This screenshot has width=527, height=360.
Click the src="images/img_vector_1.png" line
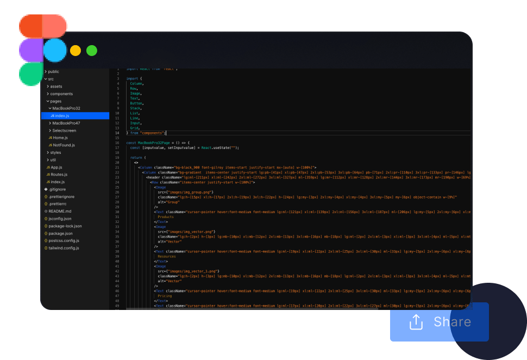189,271
